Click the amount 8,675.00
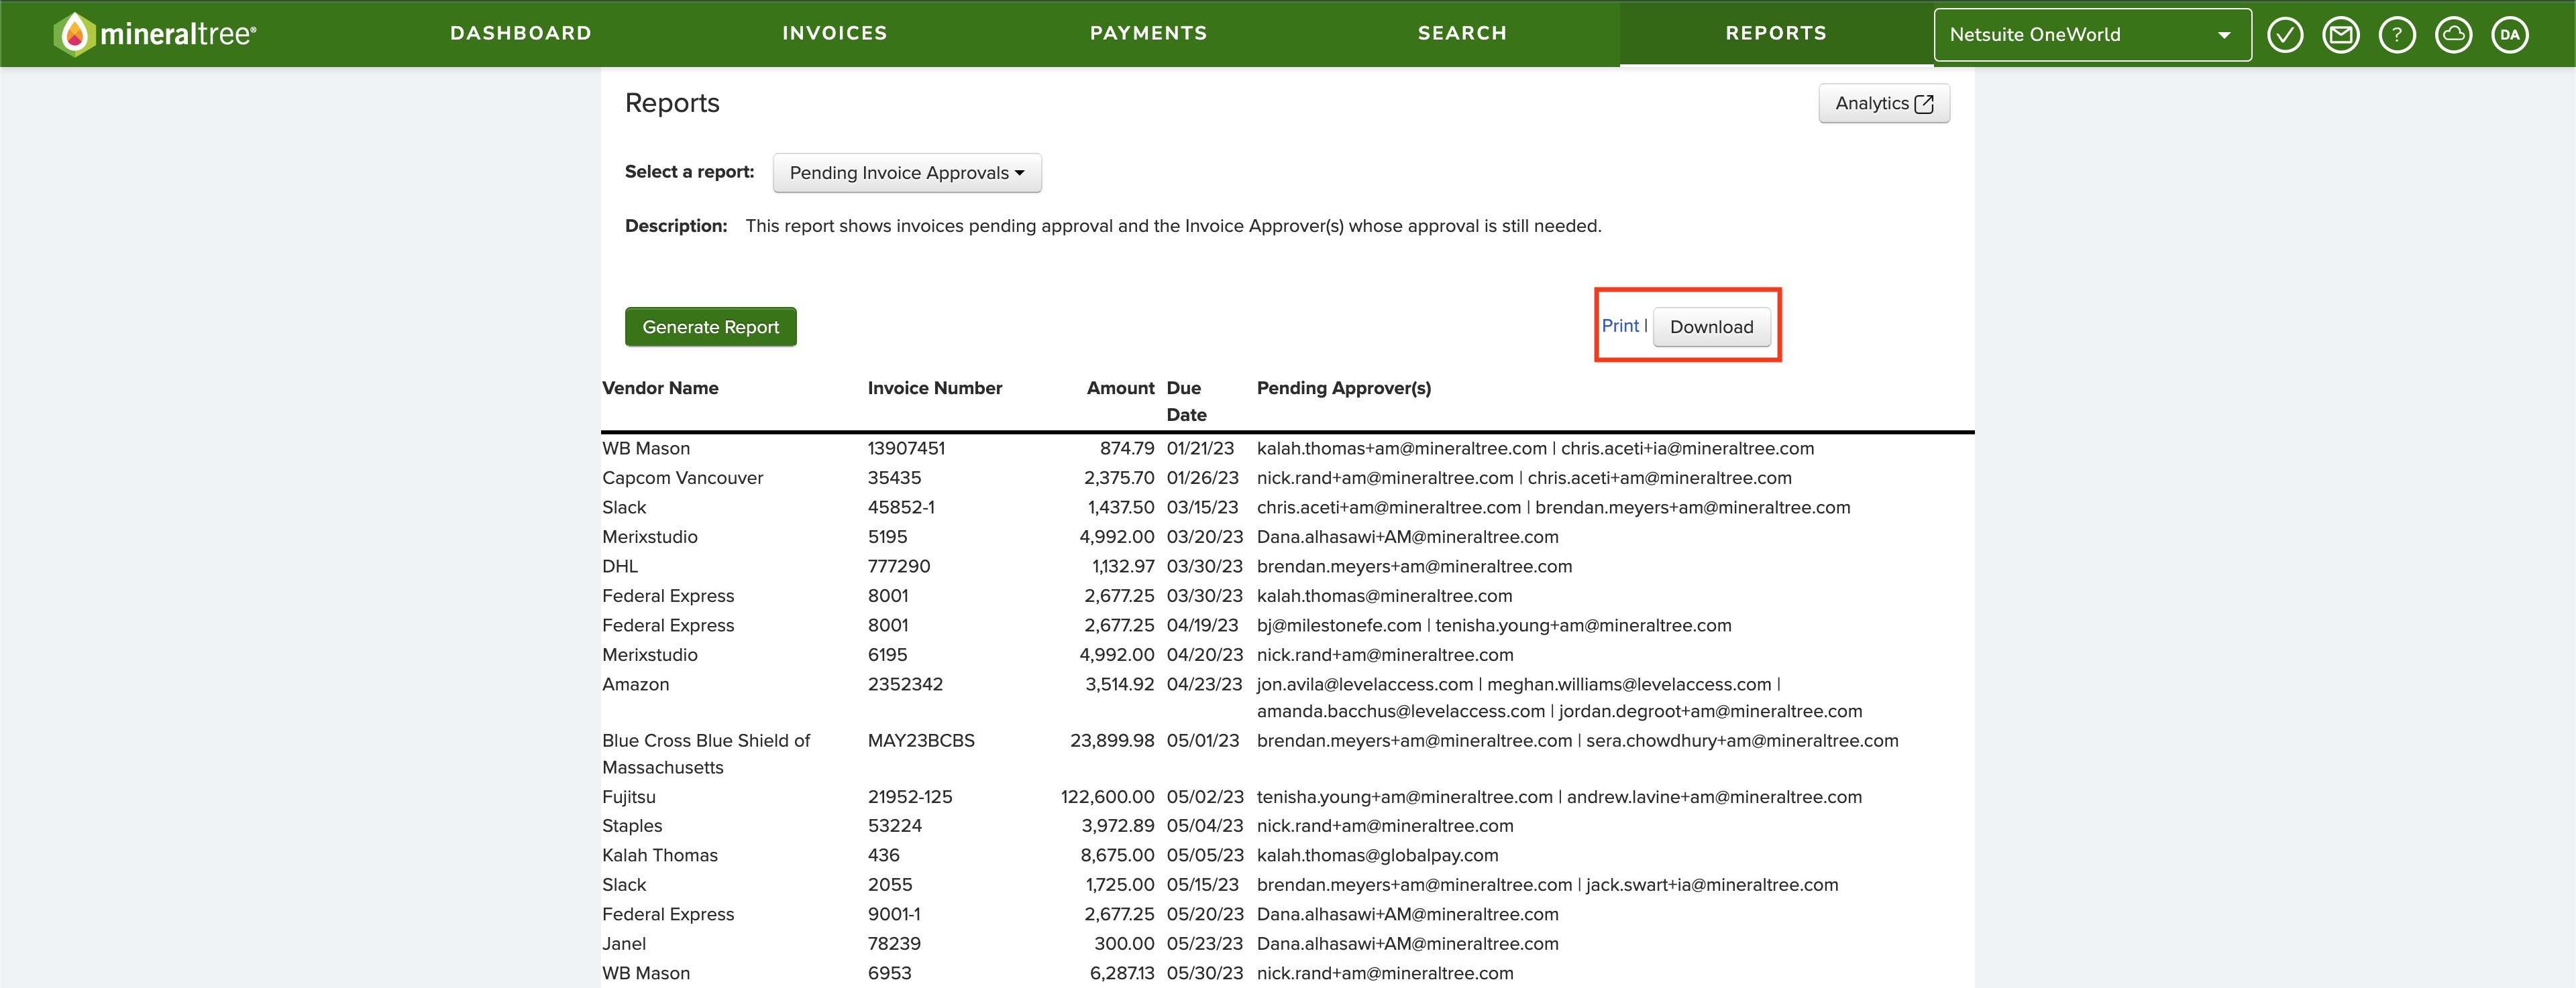Image resolution: width=2576 pixels, height=988 pixels. [1118, 855]
